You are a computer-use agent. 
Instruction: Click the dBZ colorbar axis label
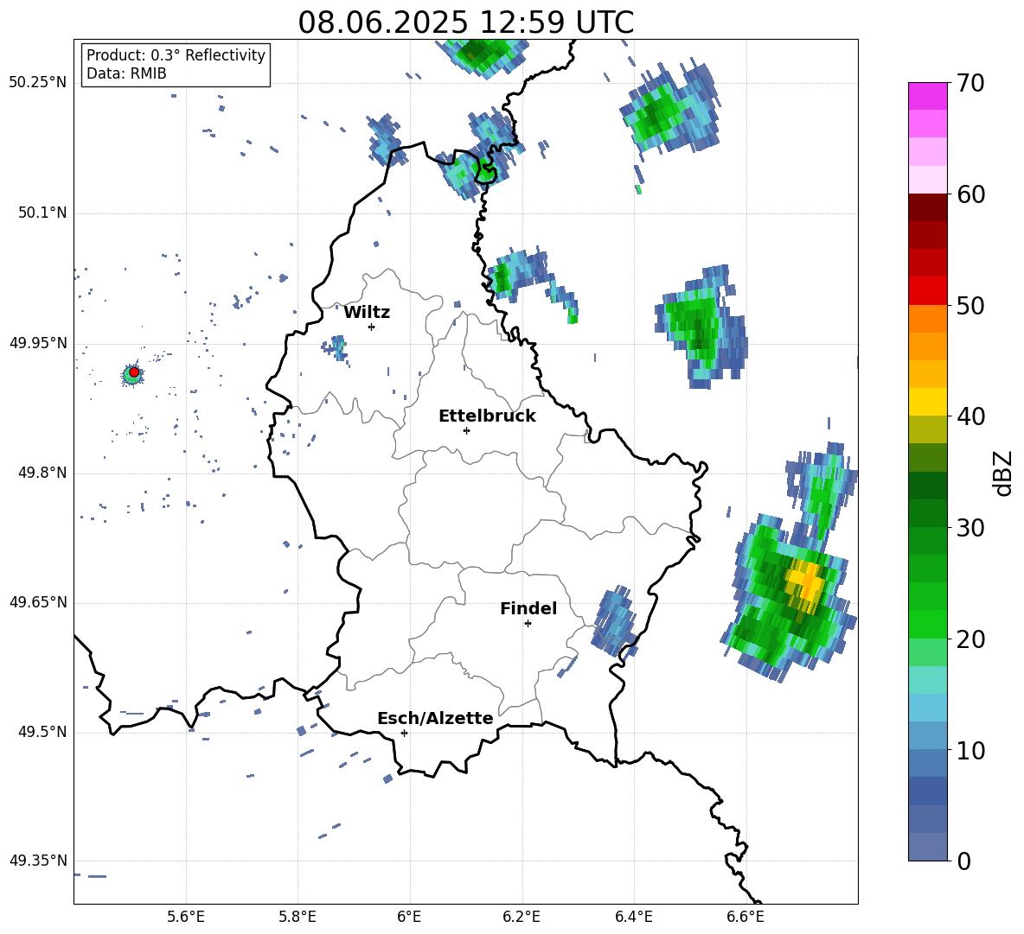tap(1004, 473)
